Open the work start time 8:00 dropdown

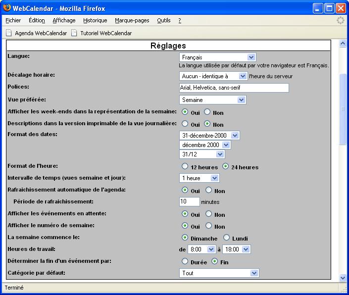(x=201, y=249)
